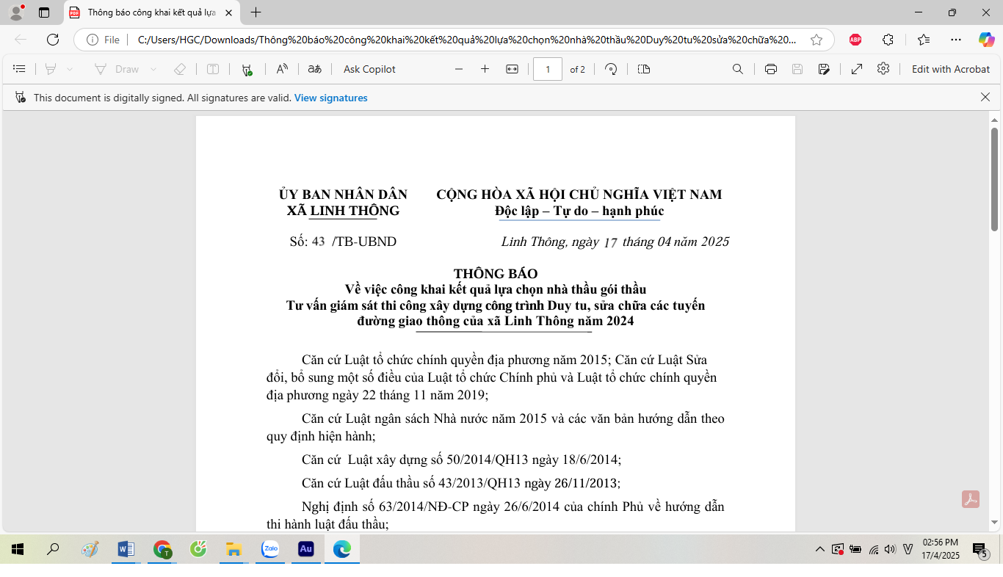1003x577 pixels.
Task: Expand the highlight color options dropdown
Action: pyautogui.click(x=70, y=69)
